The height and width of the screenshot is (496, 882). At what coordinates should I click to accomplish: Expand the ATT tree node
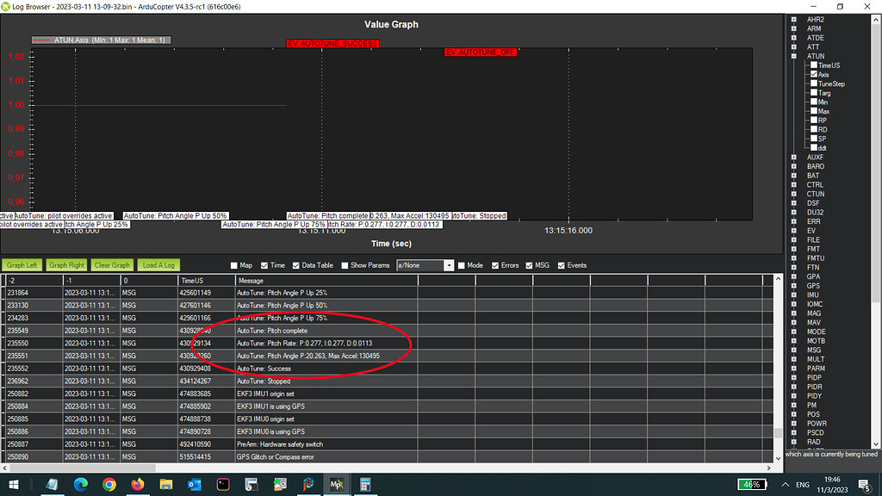tap(794, 46)
